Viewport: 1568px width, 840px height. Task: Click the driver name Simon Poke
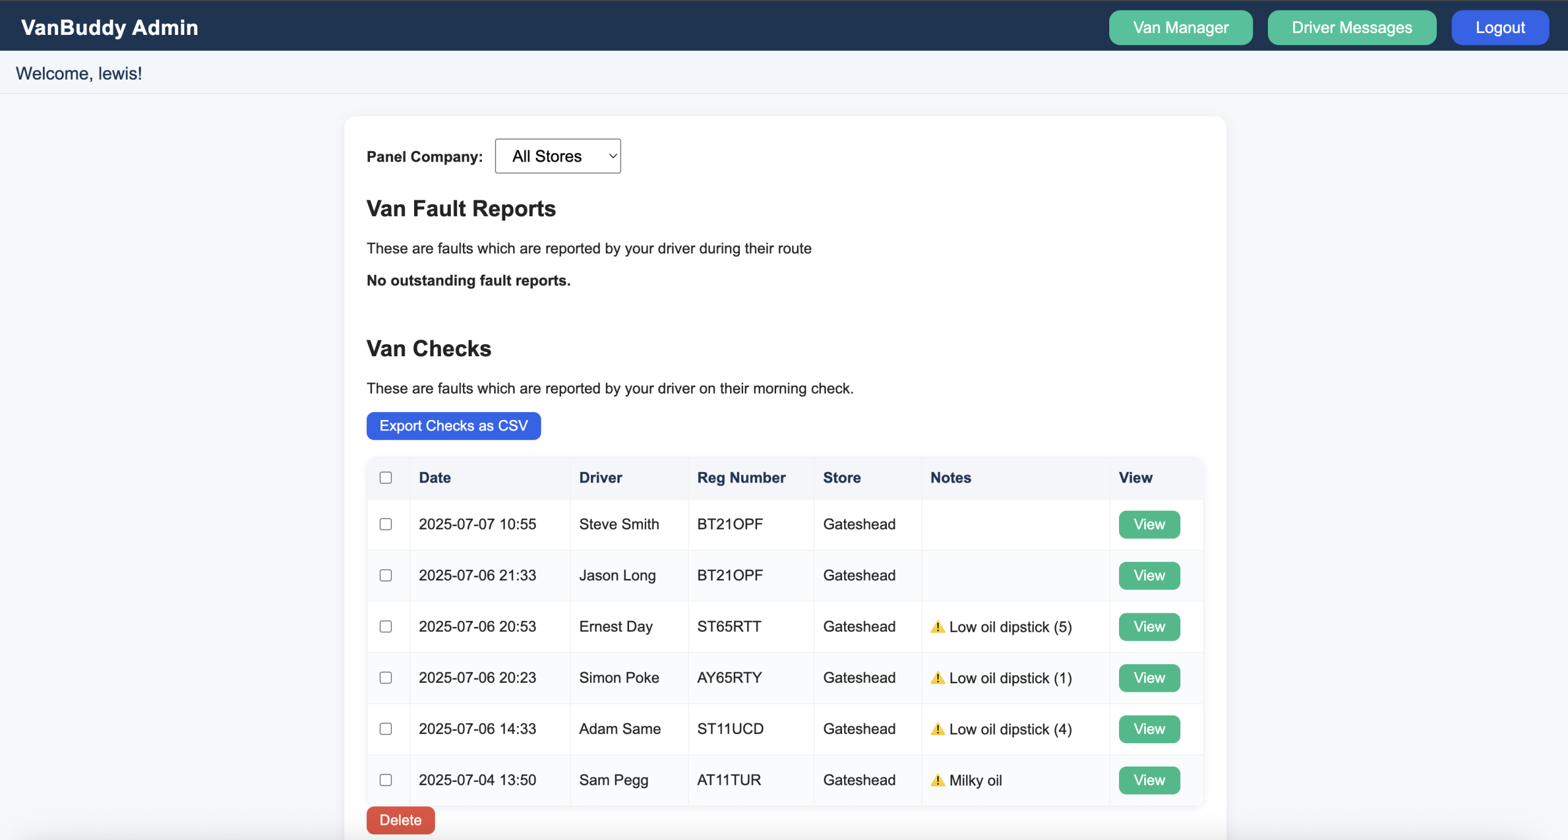[619, 678]
